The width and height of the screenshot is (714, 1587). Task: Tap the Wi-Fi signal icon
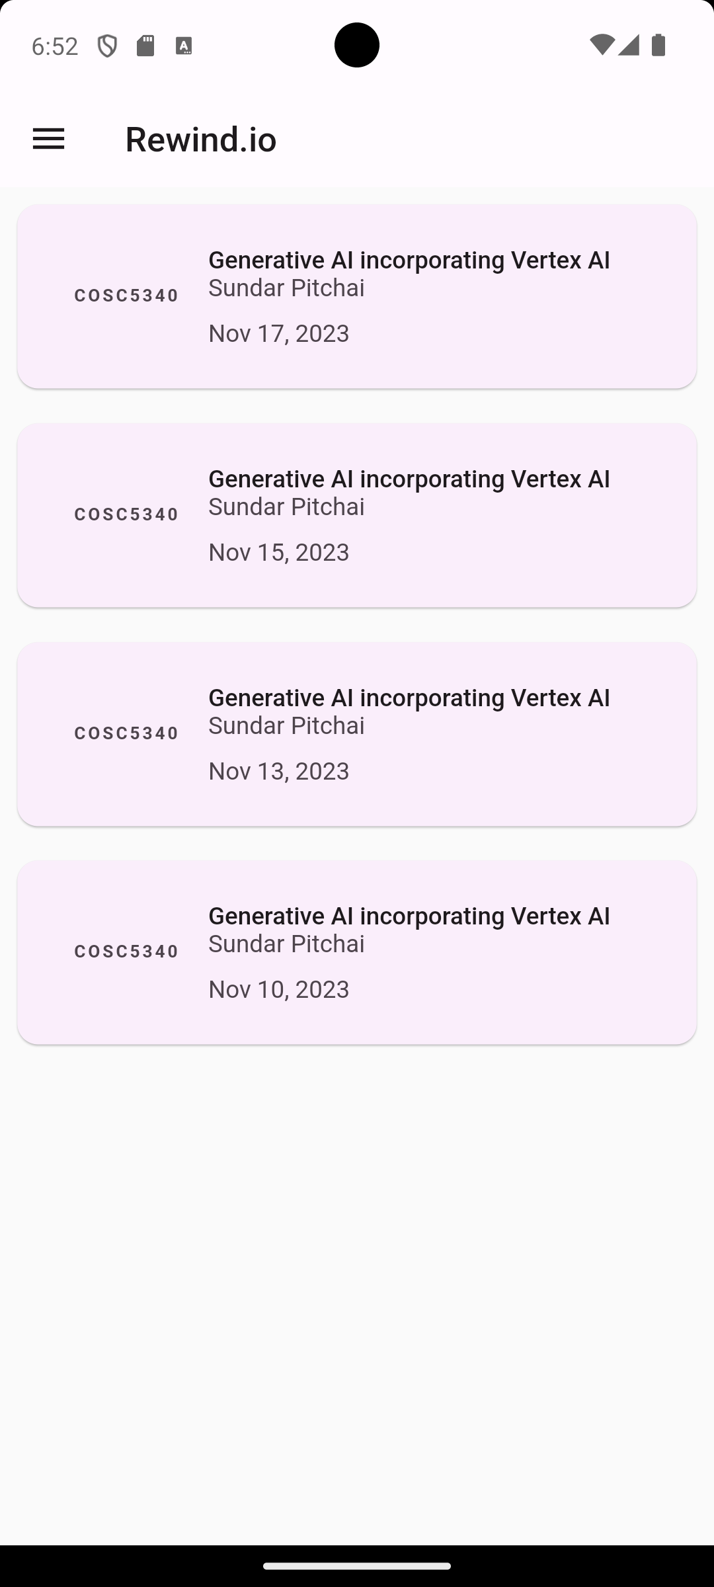click(602, 45)
